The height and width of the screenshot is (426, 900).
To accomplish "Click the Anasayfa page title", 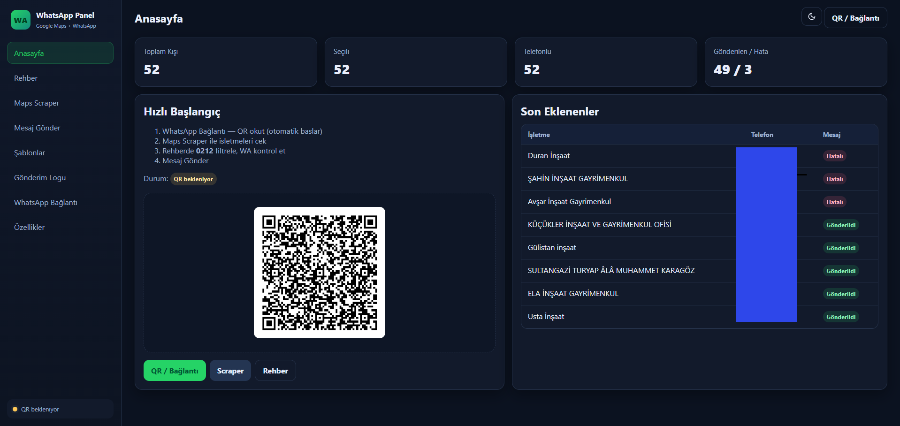I will (159, 19).
